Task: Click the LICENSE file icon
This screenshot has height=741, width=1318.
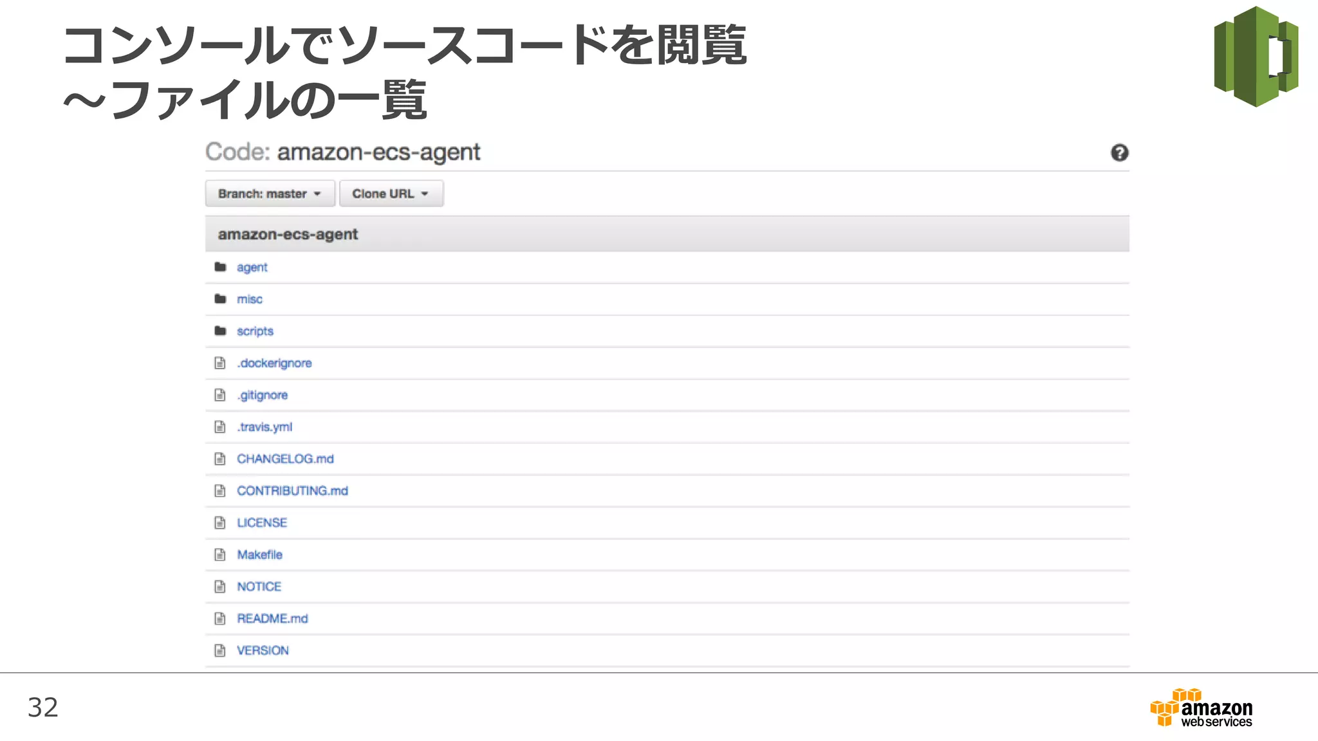Action: [220, 522]
